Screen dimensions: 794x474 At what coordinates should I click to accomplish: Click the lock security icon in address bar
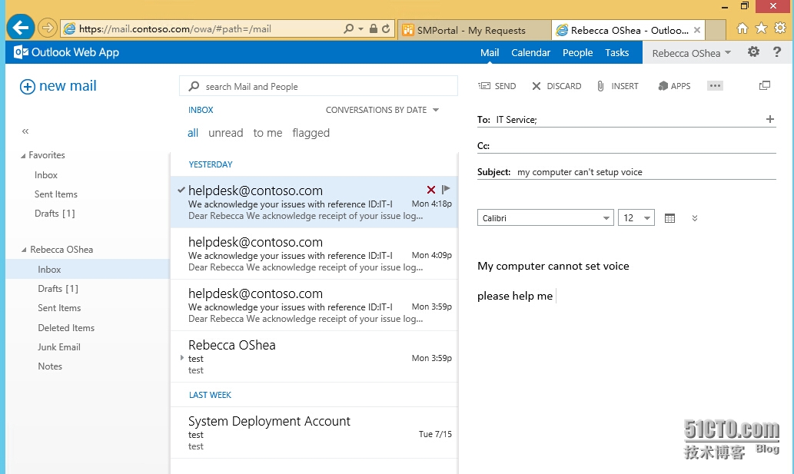[374, 29]
